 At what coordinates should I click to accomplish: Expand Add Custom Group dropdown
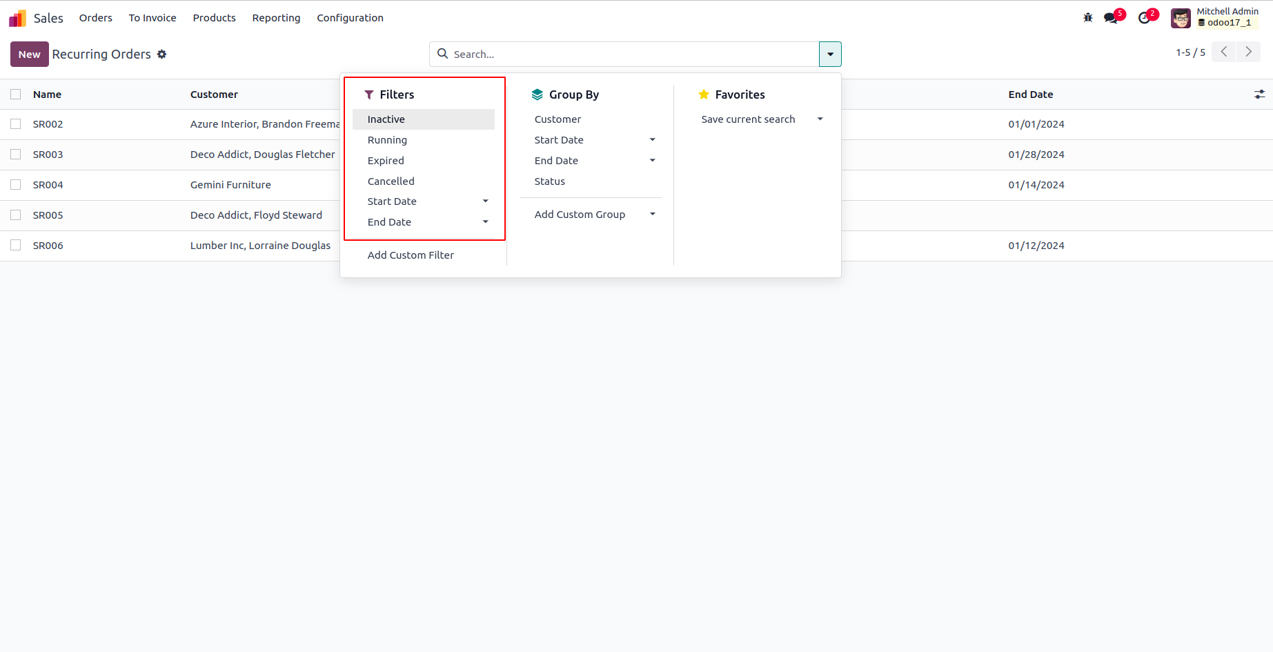click(x=652, y=215)
